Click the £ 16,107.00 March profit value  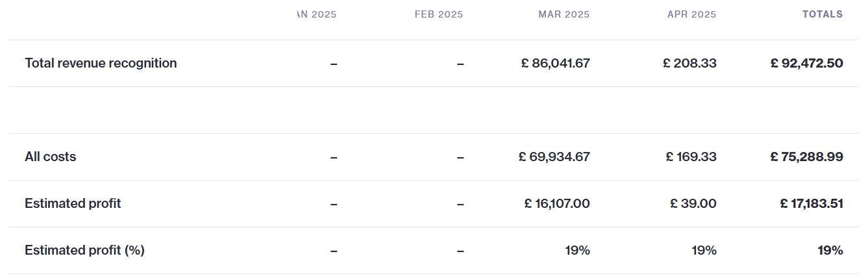click(x=557, y=203)
